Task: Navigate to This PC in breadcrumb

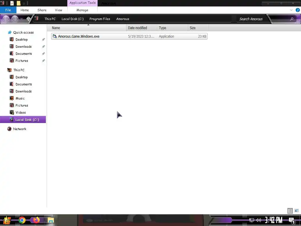Action: (50, 19)
